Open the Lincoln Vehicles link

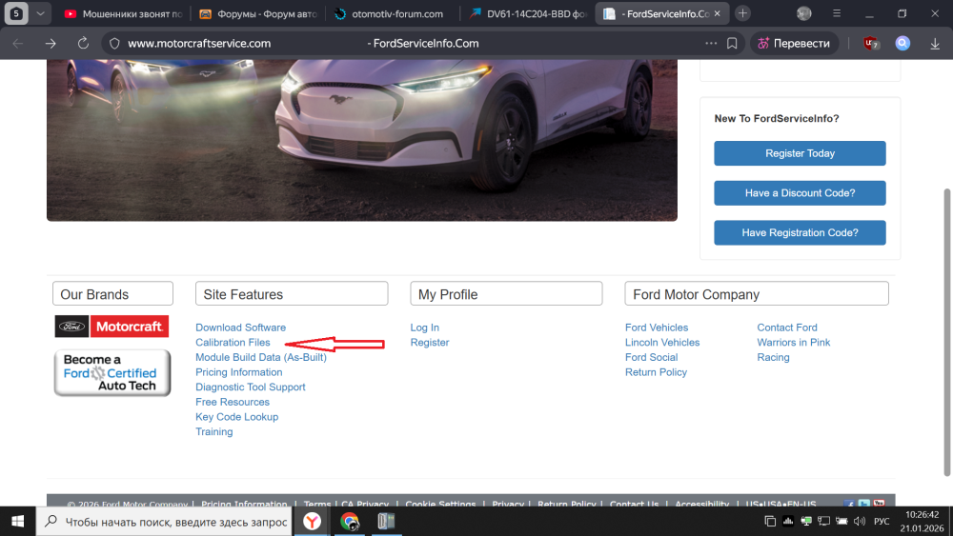(662, 343)
